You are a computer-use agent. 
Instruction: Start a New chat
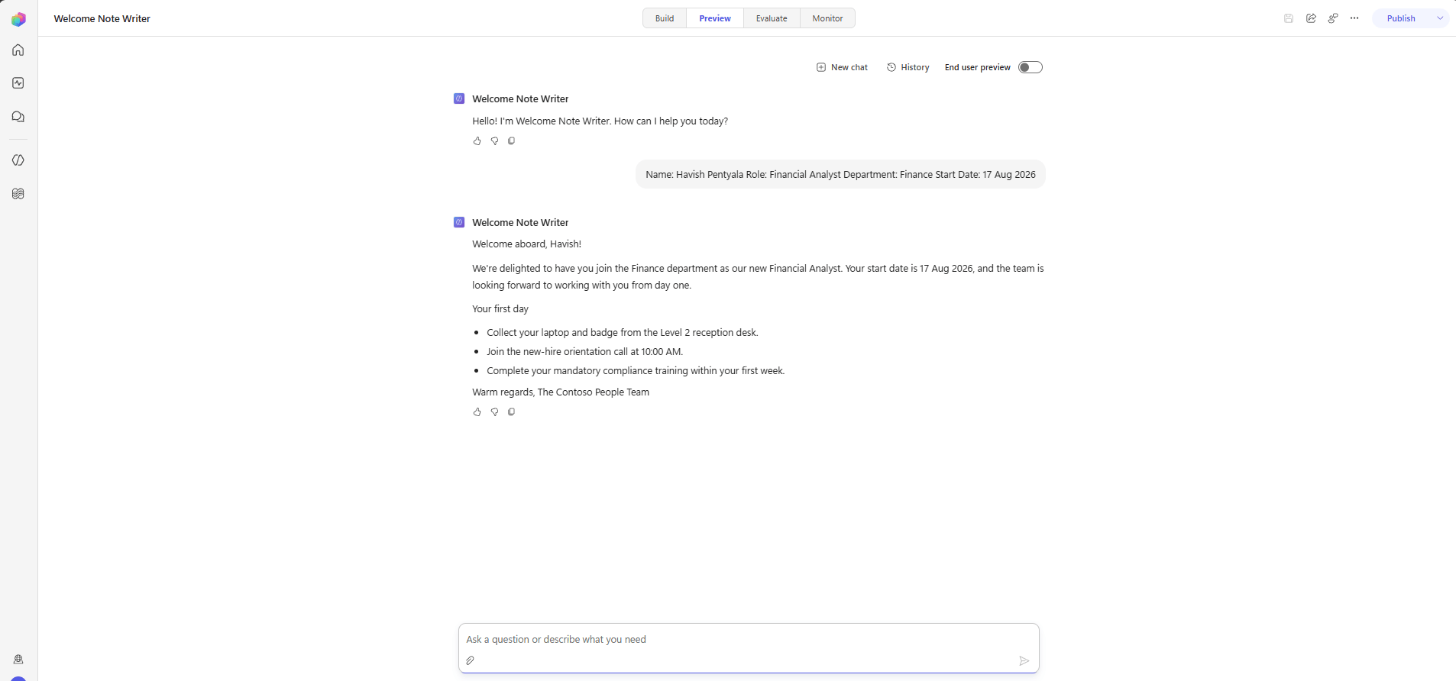842,67
